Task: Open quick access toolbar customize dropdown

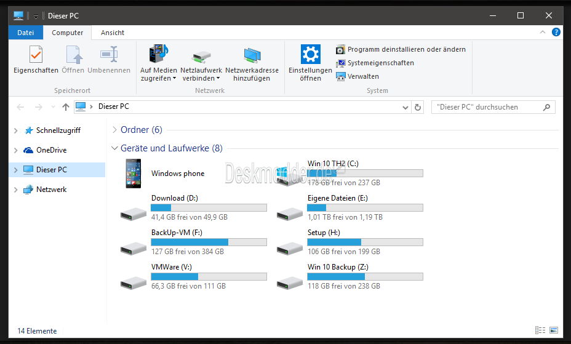Action: coord(36,17)
